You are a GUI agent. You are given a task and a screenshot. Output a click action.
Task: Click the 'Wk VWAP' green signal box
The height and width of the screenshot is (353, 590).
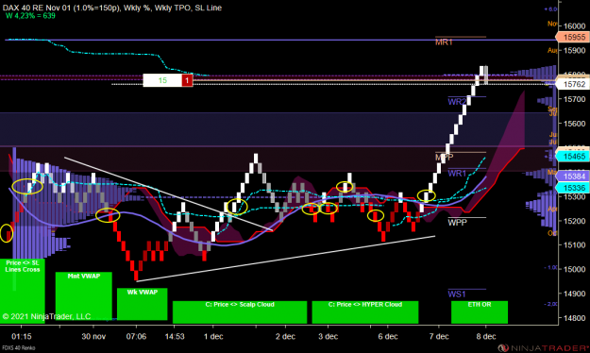coord(142,304)
